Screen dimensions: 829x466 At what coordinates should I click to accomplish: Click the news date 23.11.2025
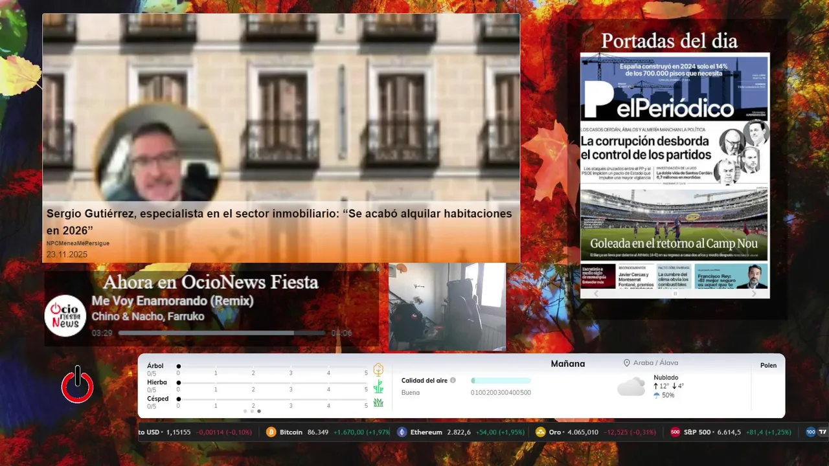(67, 255)
